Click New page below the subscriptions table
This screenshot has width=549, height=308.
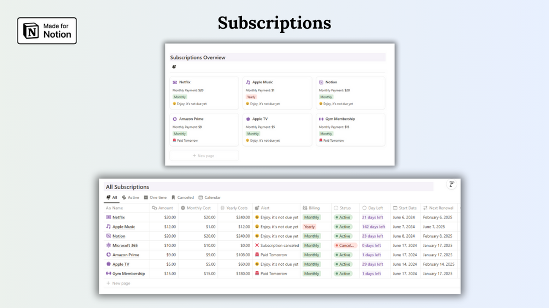point(119,283)
